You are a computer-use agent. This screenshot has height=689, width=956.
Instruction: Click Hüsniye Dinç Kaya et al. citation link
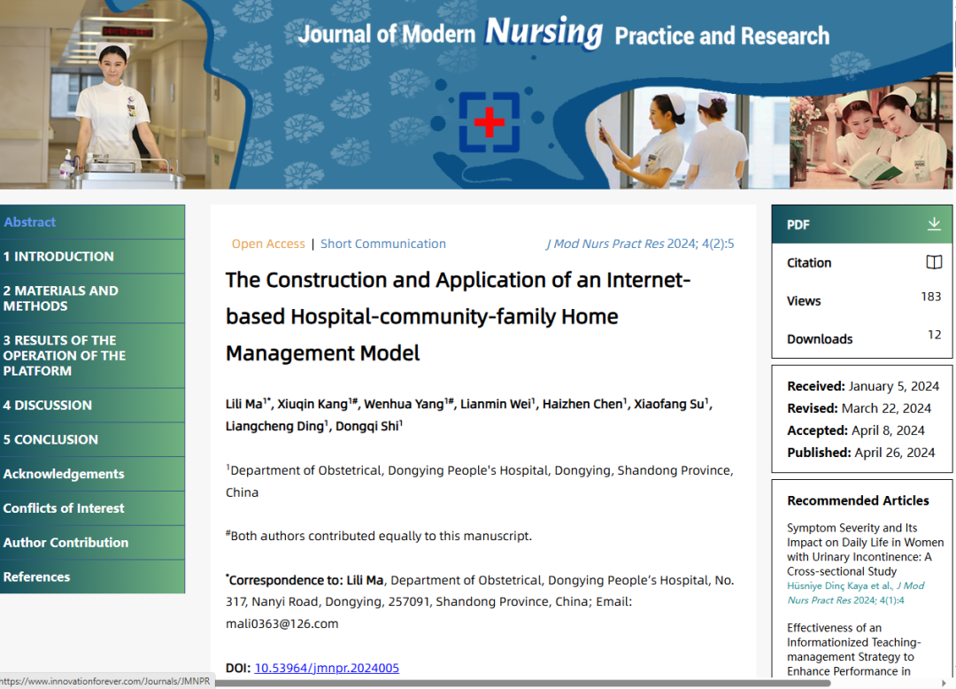(x=855, y=592)
